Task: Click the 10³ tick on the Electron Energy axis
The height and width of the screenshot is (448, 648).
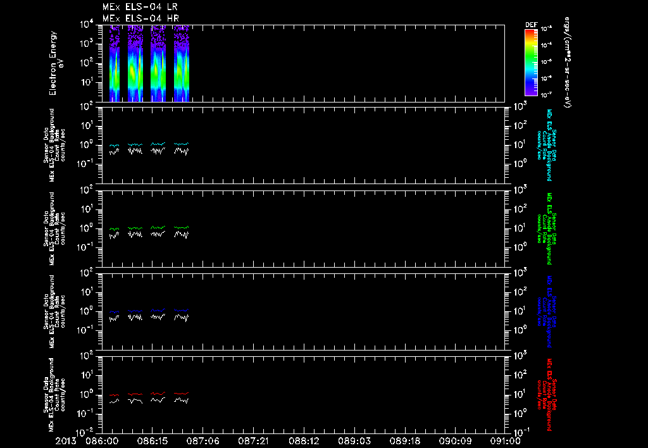Action: [87, 44]
